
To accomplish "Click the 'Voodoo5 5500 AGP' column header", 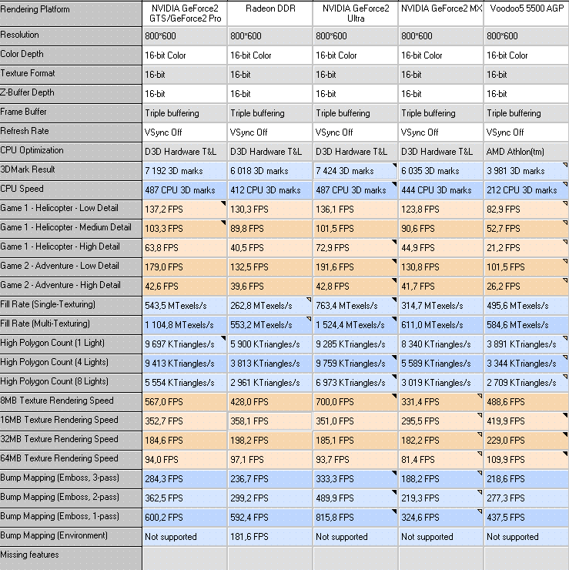I will 527,13.
